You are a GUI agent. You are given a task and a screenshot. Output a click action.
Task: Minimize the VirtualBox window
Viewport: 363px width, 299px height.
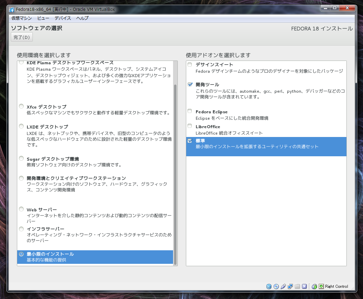(325, 8)
